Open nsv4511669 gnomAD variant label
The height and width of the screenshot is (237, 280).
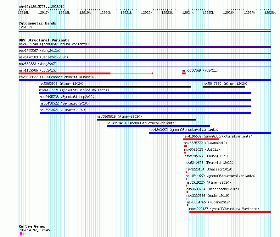pyautogui.click(x=221, y=176)
